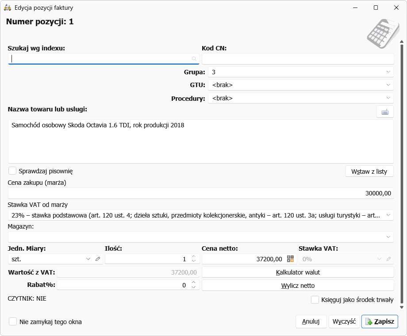Click the pencil icon next to Stawka VAT
The height and width of the screenshot is (336, 407).
tap(388, 259)
